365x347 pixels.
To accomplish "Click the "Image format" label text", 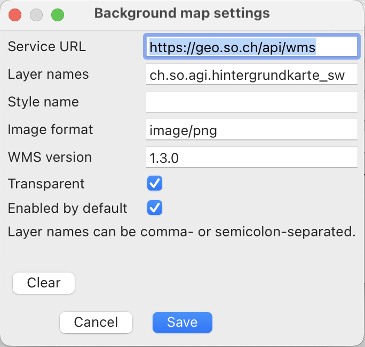I will tap(51, 129).
